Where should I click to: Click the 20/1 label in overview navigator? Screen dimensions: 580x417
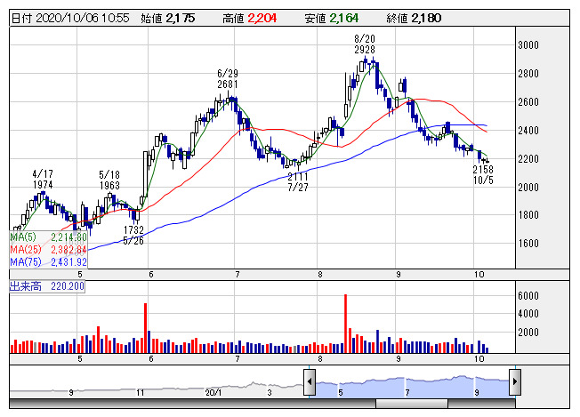pos(213,393)
